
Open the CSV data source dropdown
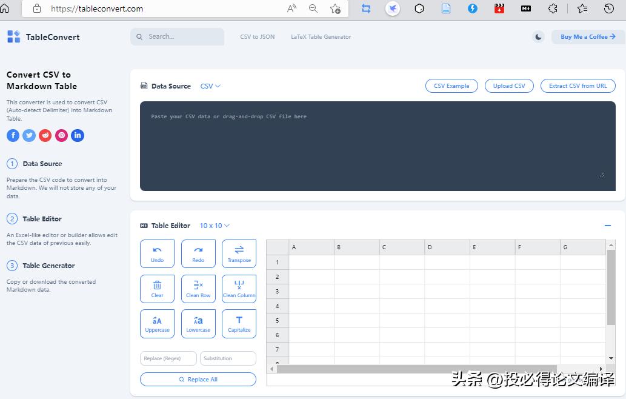point(210,86)
